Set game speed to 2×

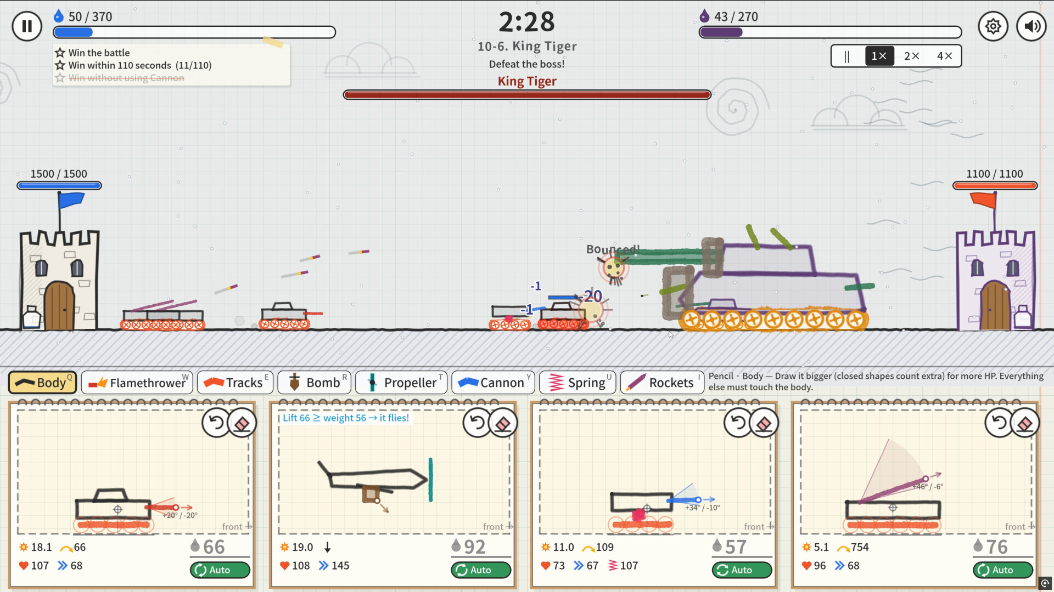coord(912,56)
